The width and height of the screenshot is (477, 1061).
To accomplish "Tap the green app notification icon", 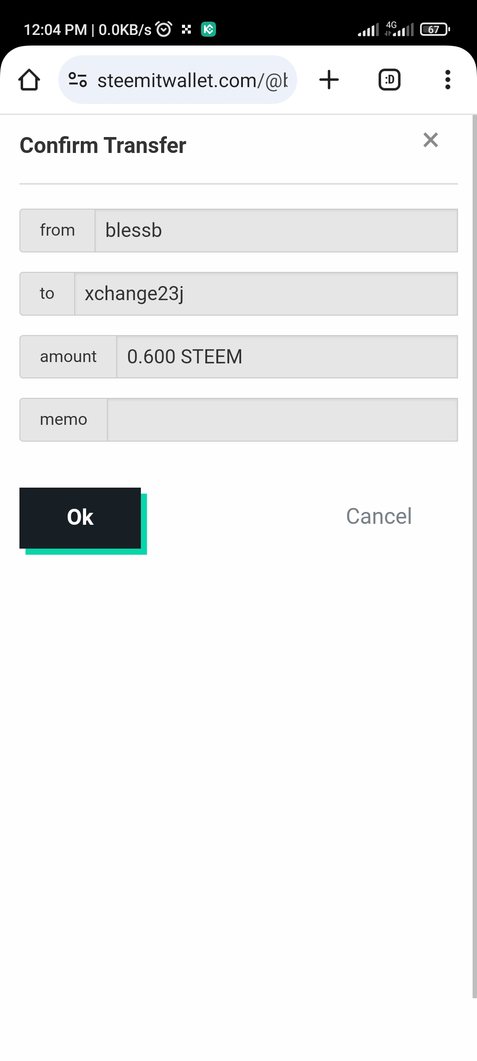I will pos(208,30).
